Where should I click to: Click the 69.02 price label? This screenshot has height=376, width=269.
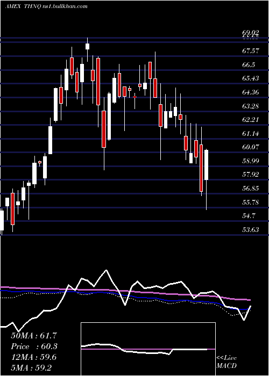click(250, 33)
